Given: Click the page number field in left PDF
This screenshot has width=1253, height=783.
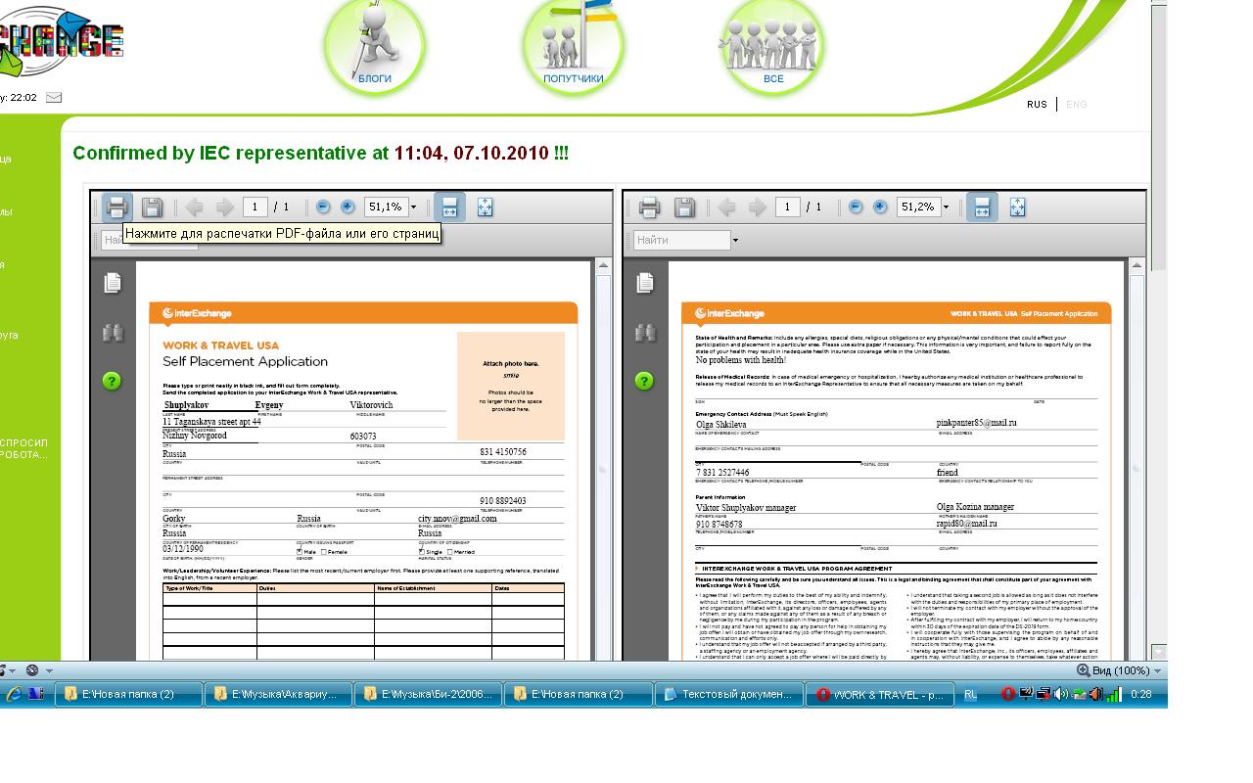Looking at the screenshot, I should [x=255, y=207].
